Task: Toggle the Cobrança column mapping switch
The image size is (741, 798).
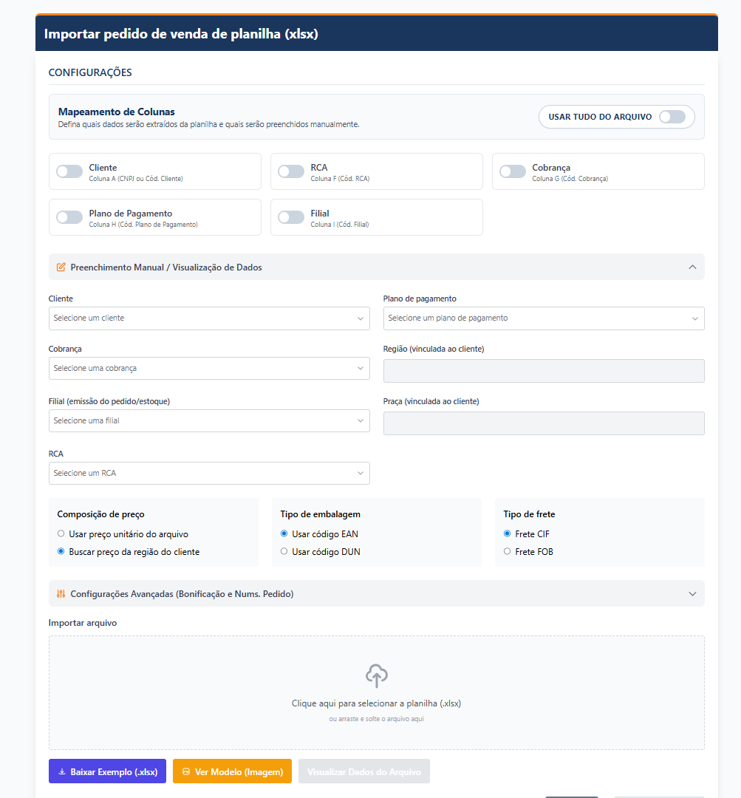Action: pyautogui.click(x=512, y=171)
